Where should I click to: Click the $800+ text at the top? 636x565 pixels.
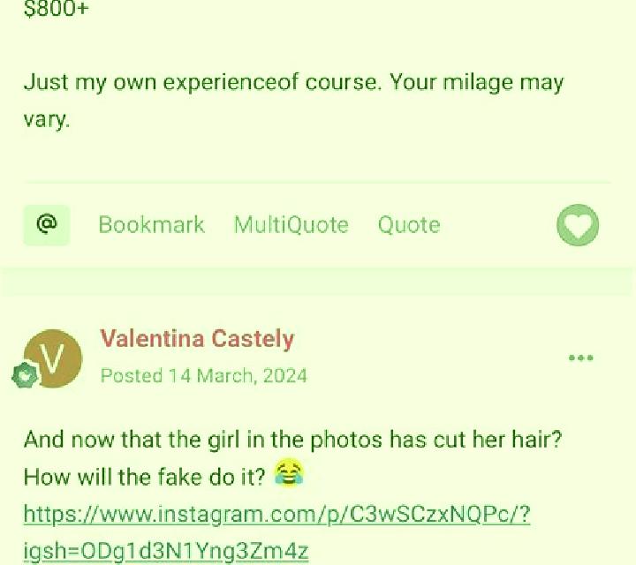coord(56,9)
